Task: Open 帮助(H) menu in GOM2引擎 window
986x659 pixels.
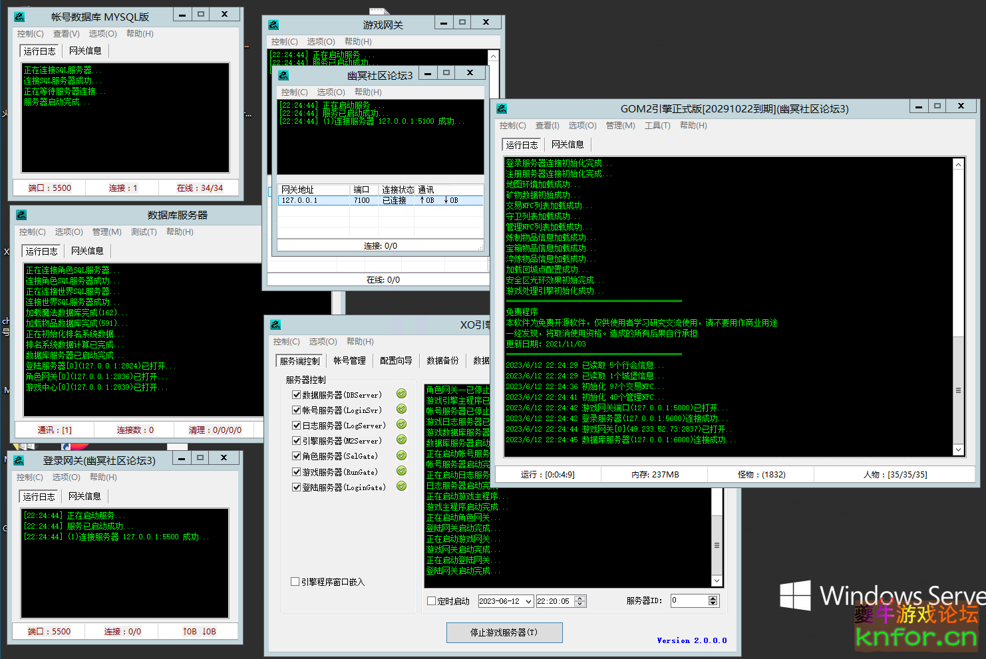Action: [693, 125]
